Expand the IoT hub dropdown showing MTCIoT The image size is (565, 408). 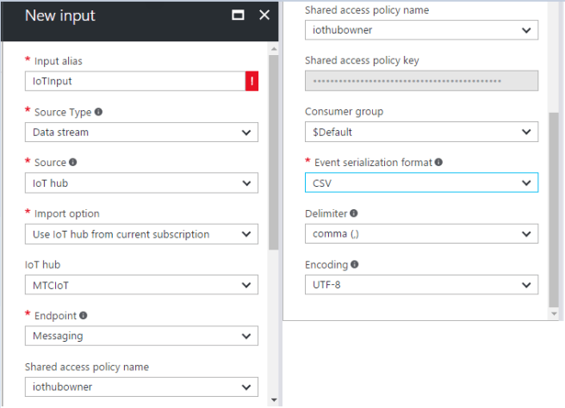[x=141, y=285]
